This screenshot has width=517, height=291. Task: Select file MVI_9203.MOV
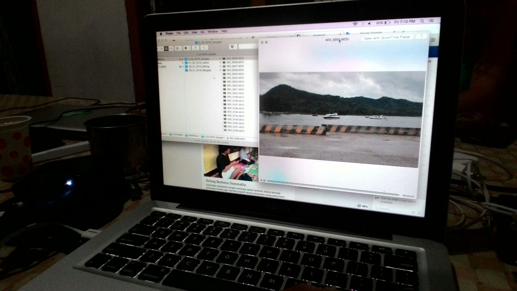pos(234,82)
